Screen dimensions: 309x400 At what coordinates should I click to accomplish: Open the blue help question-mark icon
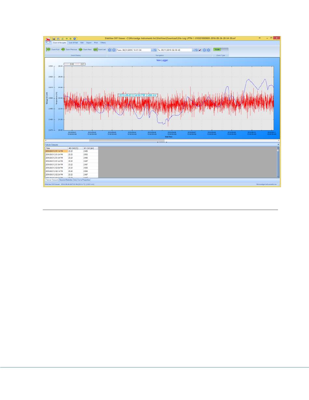[x=74, y=38]
